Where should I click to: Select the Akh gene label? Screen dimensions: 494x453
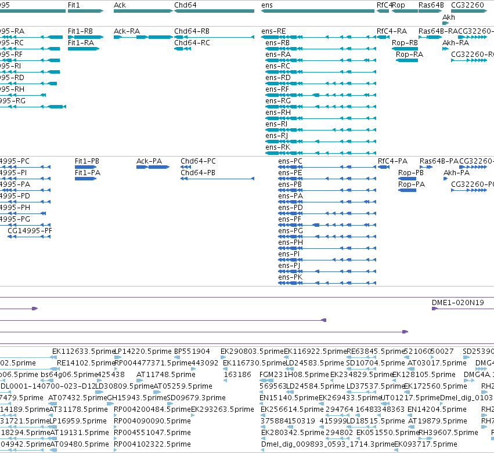point(449,17)
